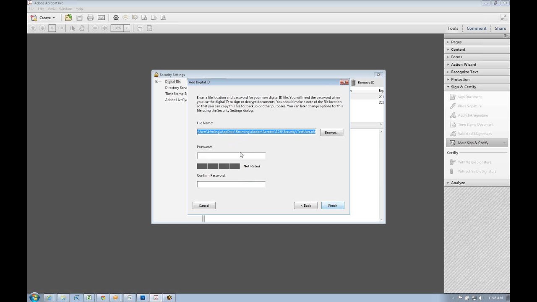Click the gear settings icon in toolbar
The image size is (537, 302).
click(116, 18)
